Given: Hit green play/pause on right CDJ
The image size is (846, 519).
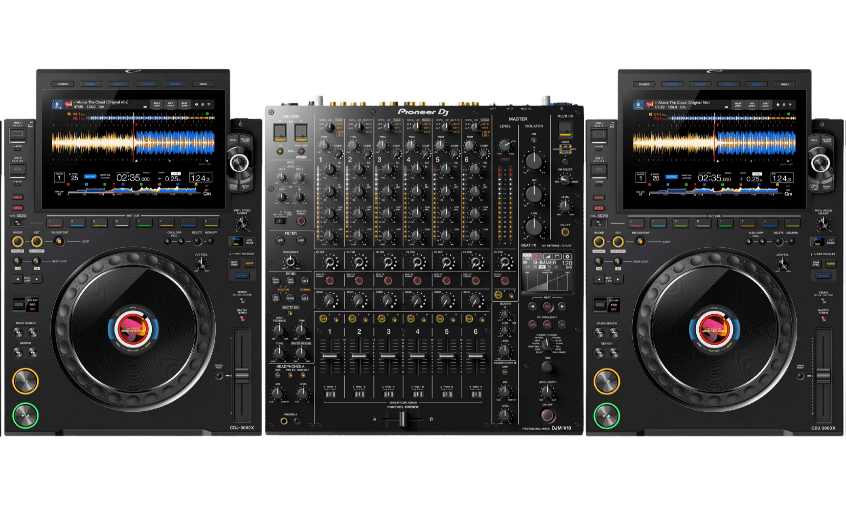Looking at the screenshot, I should coord(606,416).
